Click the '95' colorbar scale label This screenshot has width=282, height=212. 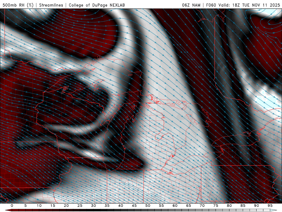coord(270,206)
